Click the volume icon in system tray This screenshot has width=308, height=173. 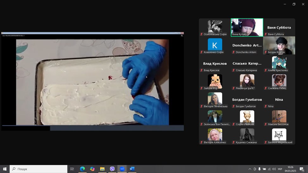coord(274,169)
